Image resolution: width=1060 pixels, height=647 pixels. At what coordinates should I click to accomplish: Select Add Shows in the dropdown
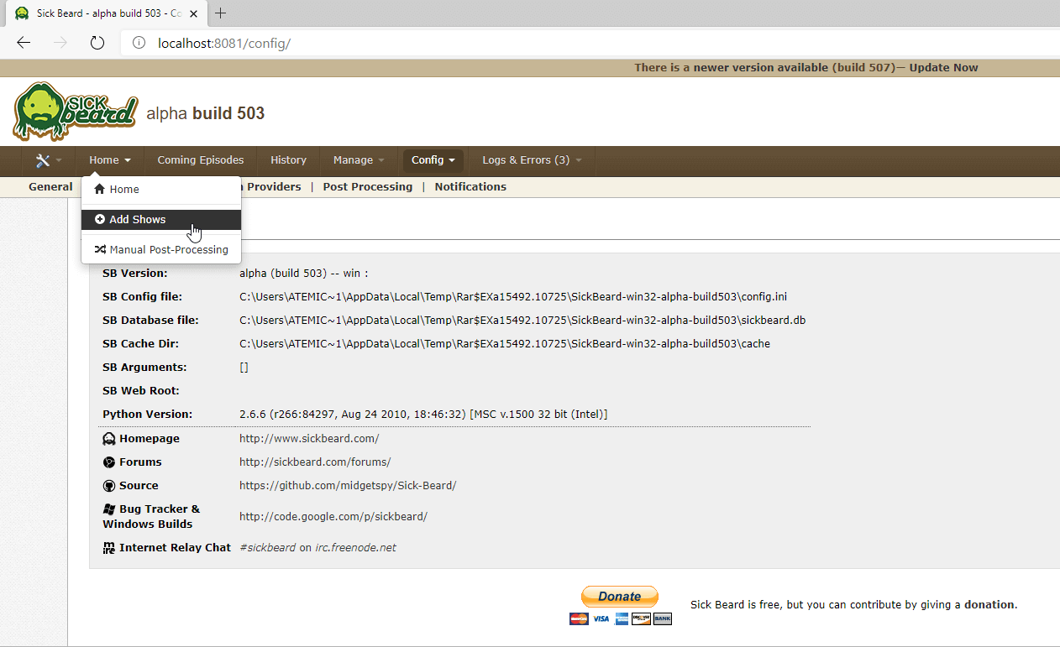click(x=161, y=219)
